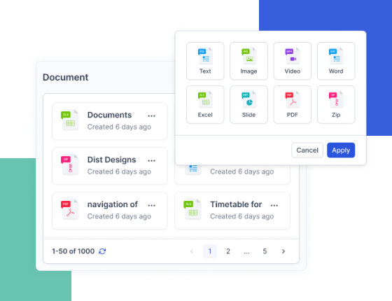Open the more options menu for Dist Designs

151,160
